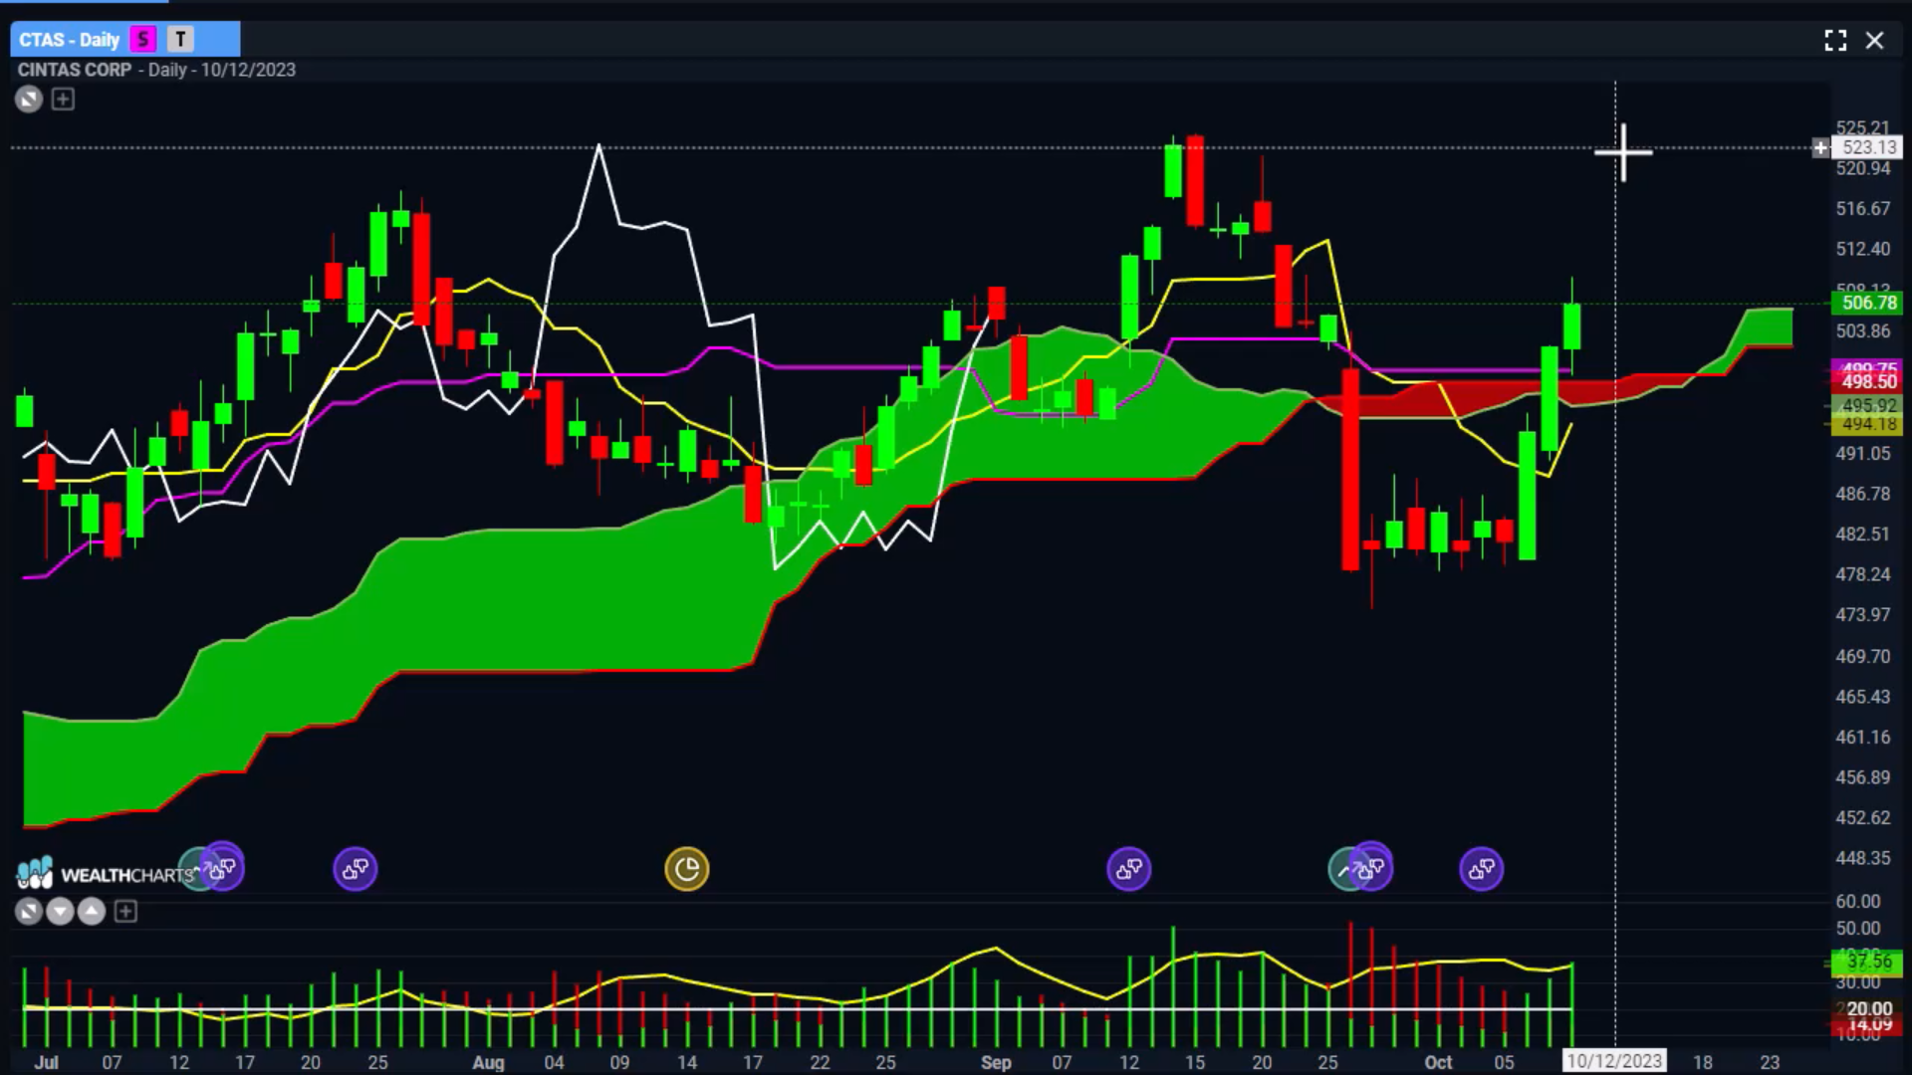Click the 523.13 crosshair price label
Image resolution: width=1912 pixels, height=1075 pixels.
1868,147
